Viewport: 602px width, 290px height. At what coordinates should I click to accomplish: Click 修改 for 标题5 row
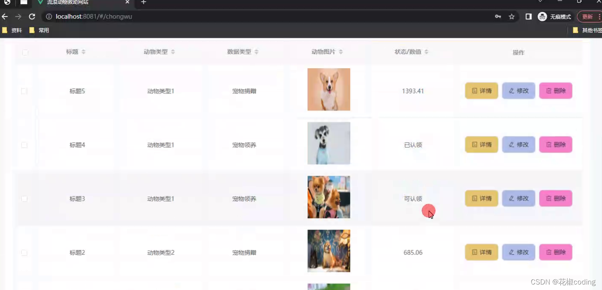point(518,91)
